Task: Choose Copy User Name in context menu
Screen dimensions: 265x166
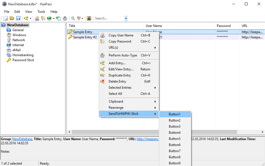Action: click(x=129, y=35)
